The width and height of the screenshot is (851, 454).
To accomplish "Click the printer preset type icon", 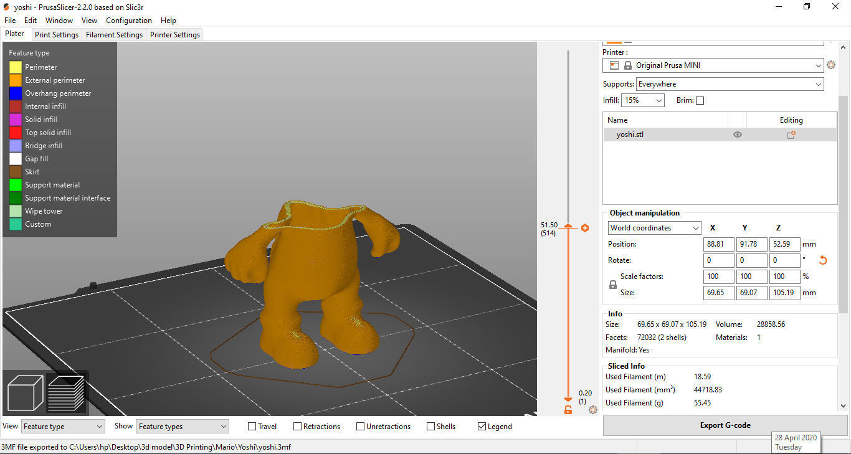I will (614, 65).
